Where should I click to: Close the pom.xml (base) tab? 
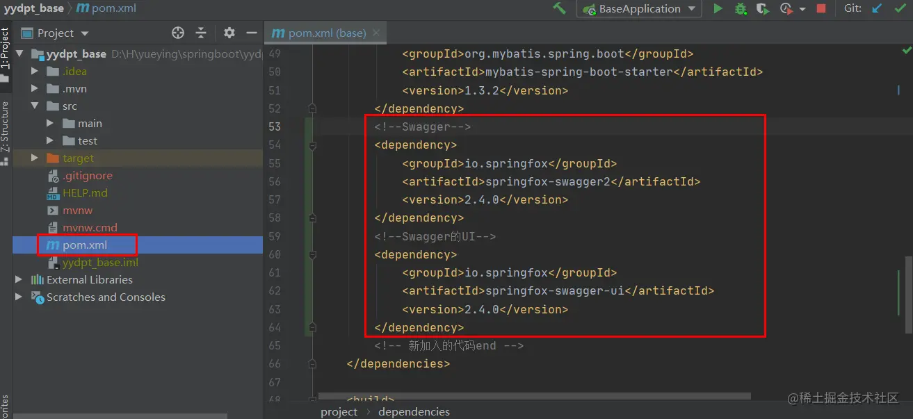click(375, 33)
